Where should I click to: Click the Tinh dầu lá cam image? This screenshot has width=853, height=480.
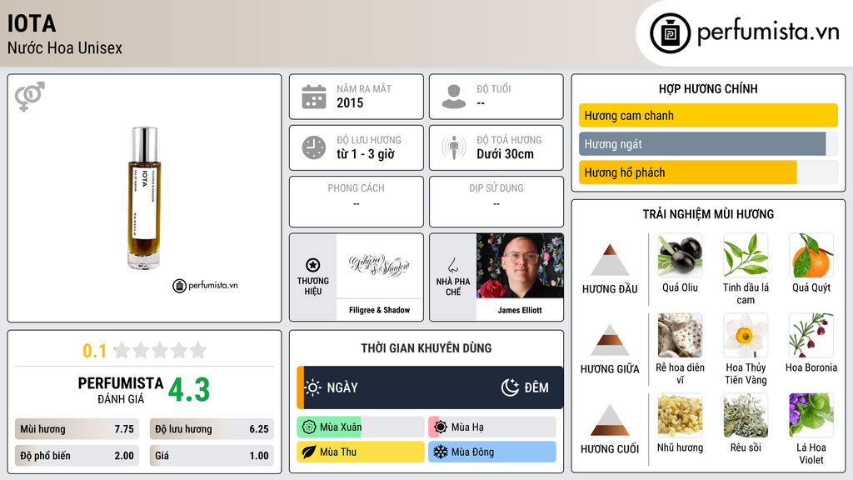click(x=746, y=256)
